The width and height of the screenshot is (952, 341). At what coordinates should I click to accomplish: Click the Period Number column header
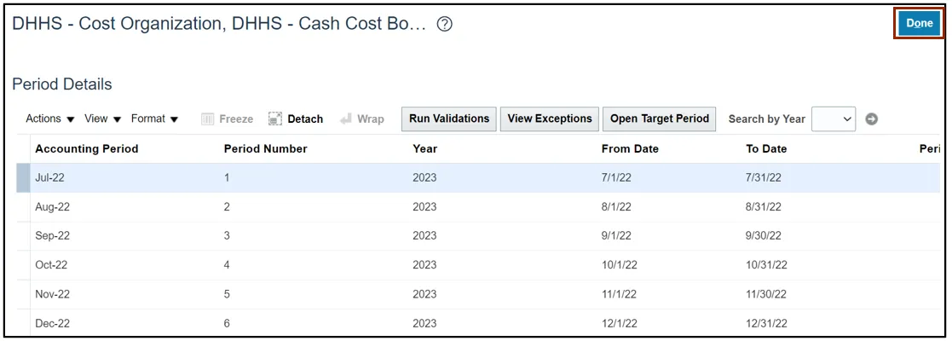click(265, 148)
